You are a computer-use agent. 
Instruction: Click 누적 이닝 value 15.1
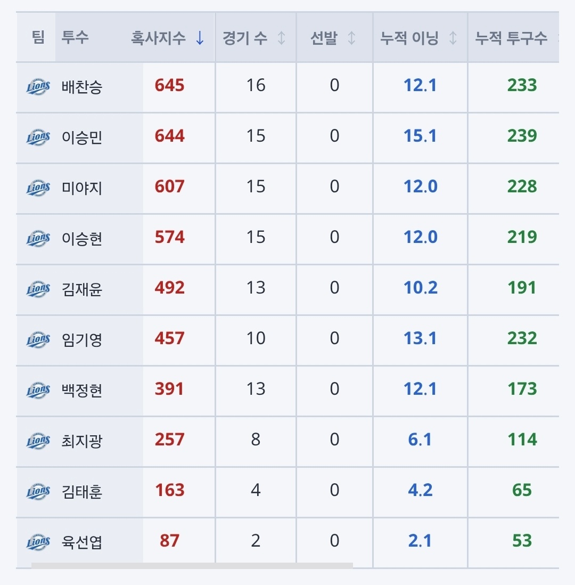pos(420,135)
